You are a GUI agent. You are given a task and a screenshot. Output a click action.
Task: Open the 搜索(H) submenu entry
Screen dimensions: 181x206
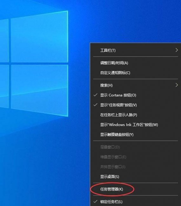(136, 85)
